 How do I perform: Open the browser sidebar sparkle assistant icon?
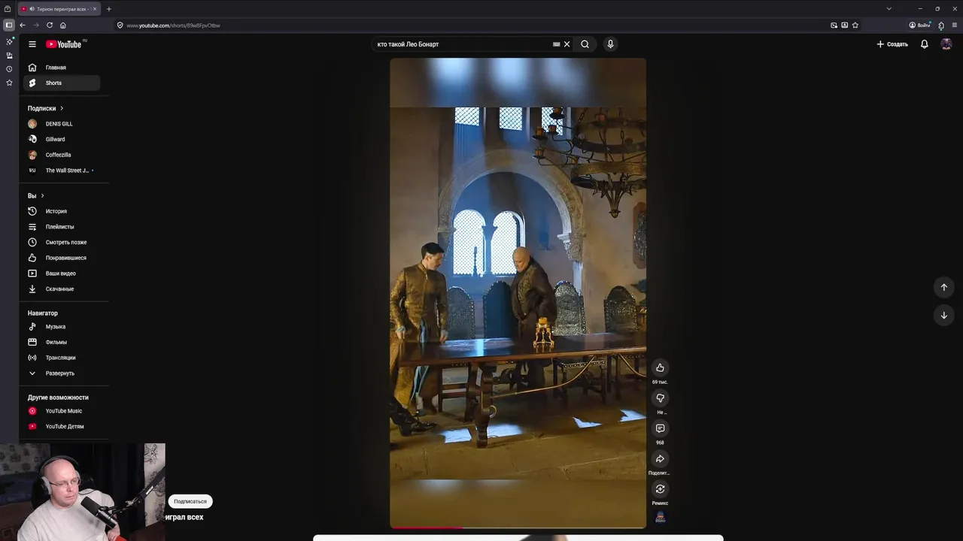(x=9, y=41)
